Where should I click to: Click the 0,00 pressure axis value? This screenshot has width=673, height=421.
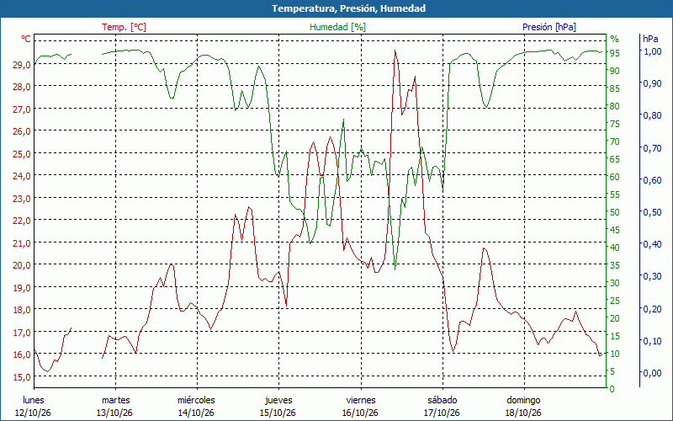pos(652,373)
